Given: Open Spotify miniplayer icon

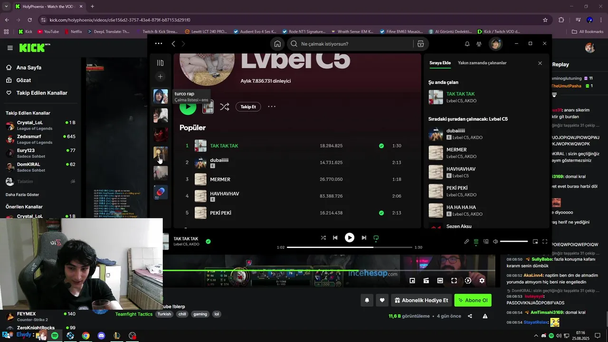Looking at the screenshot, I should (x=535, y=241).
